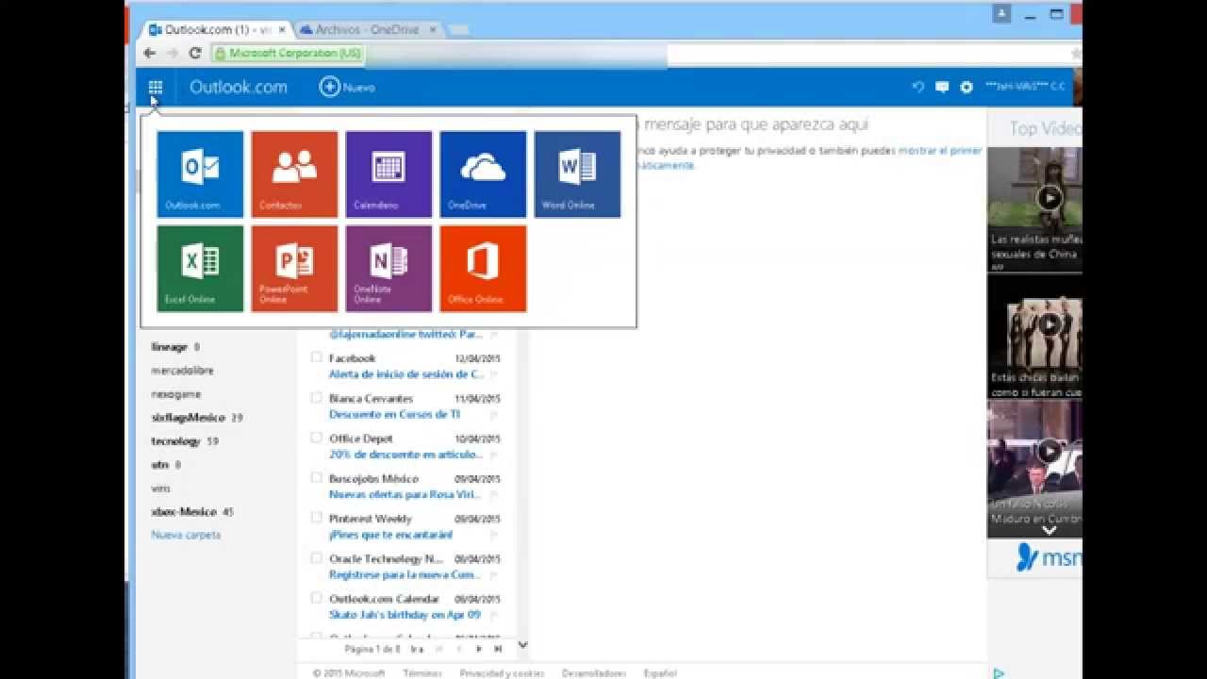Open Privacidad y cookies link

(x=502, y=673)
